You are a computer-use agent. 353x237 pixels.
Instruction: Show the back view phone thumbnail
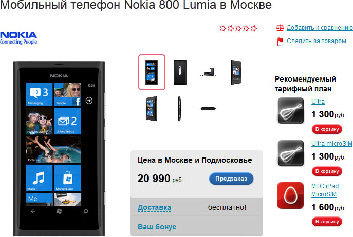pos(180,72)
